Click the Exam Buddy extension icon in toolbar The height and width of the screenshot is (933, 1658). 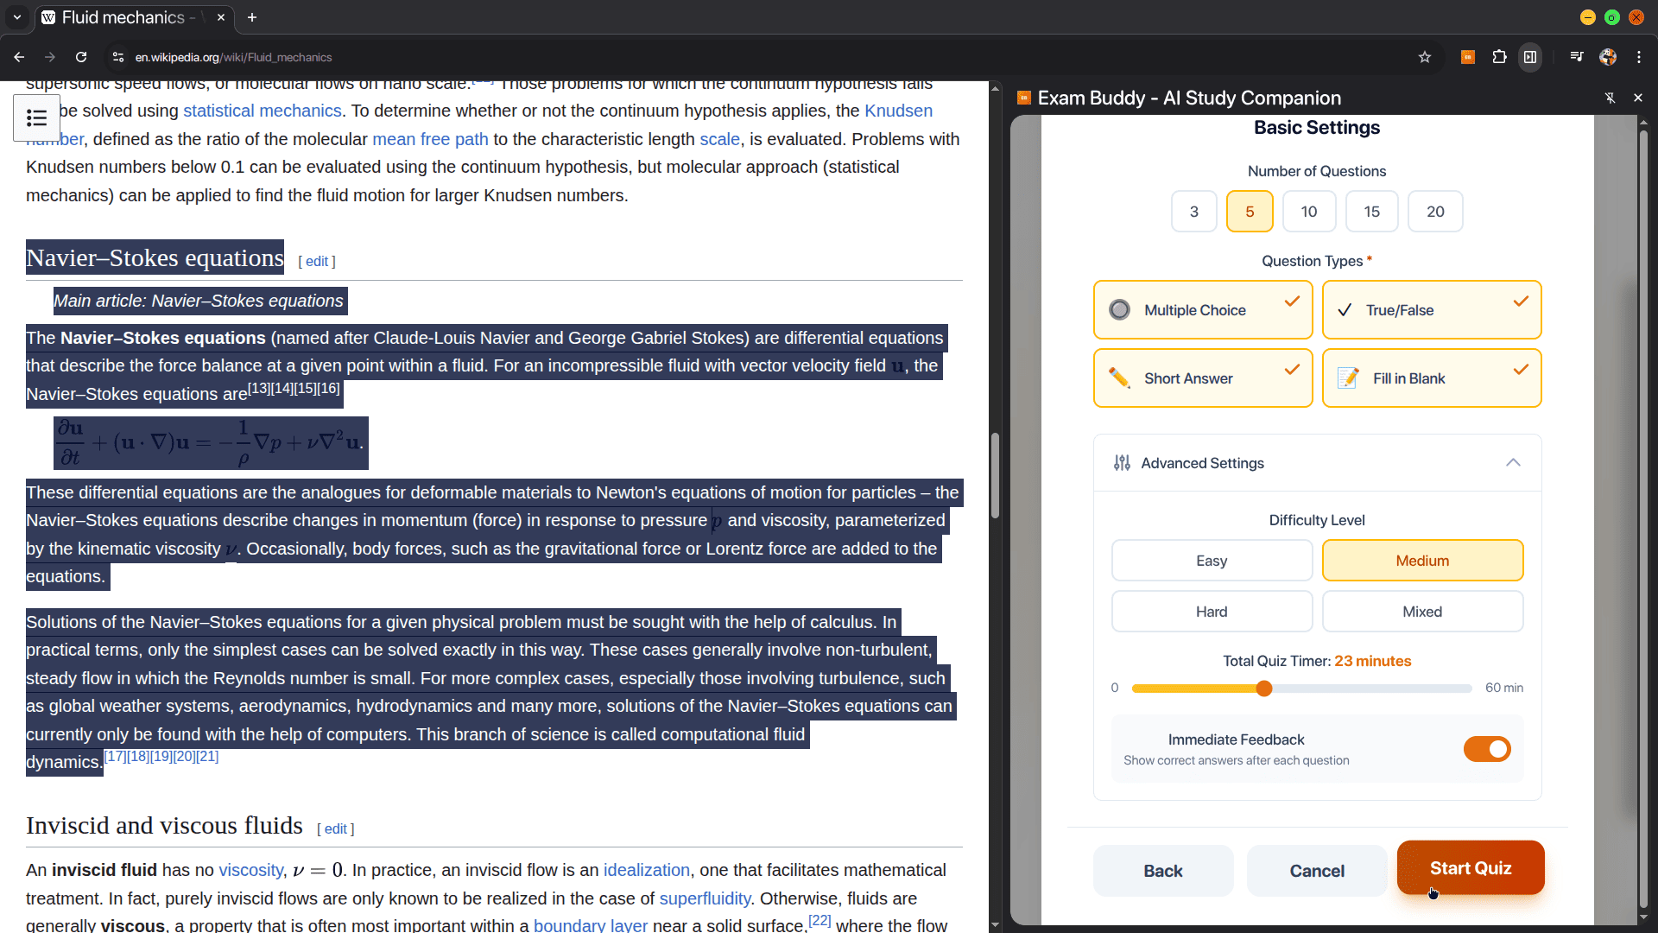pos(1467,57)
